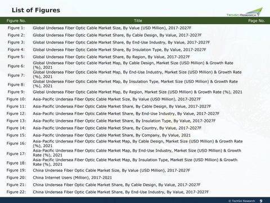Click the TechSci Research logo
The height and width of the screenshot is (203, 270).
[245, 12]
